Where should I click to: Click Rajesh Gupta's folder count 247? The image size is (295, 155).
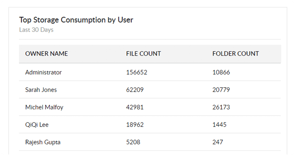[x=218, y=142]
